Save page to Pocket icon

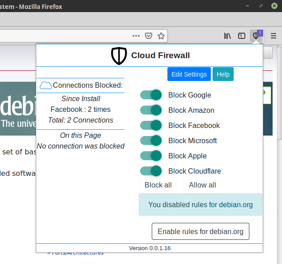click(x=149, y=36)
